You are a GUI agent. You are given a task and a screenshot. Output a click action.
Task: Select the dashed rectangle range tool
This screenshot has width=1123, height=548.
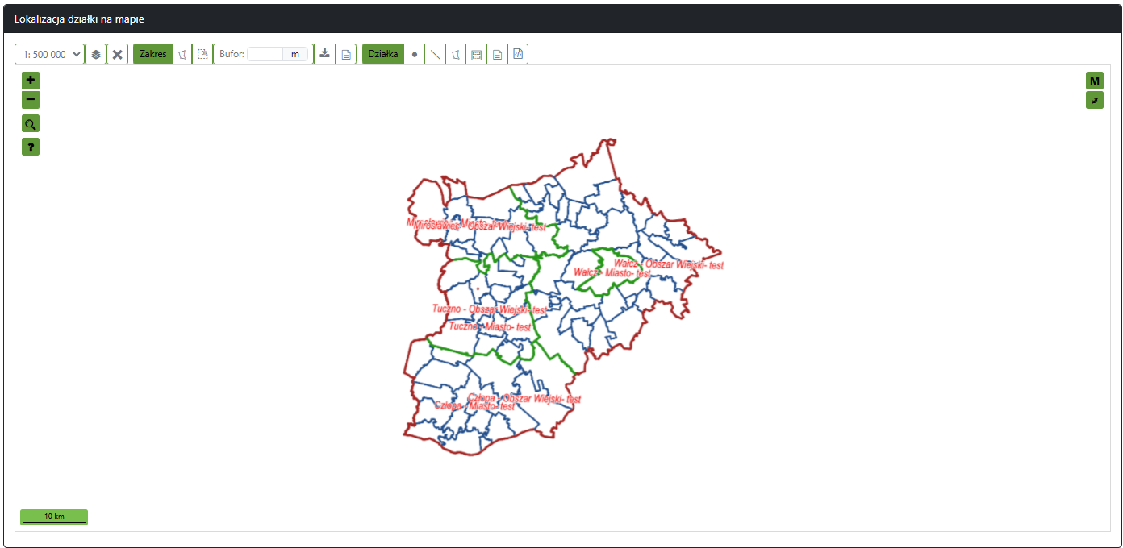pyautogui.click(x=202, y=54)
